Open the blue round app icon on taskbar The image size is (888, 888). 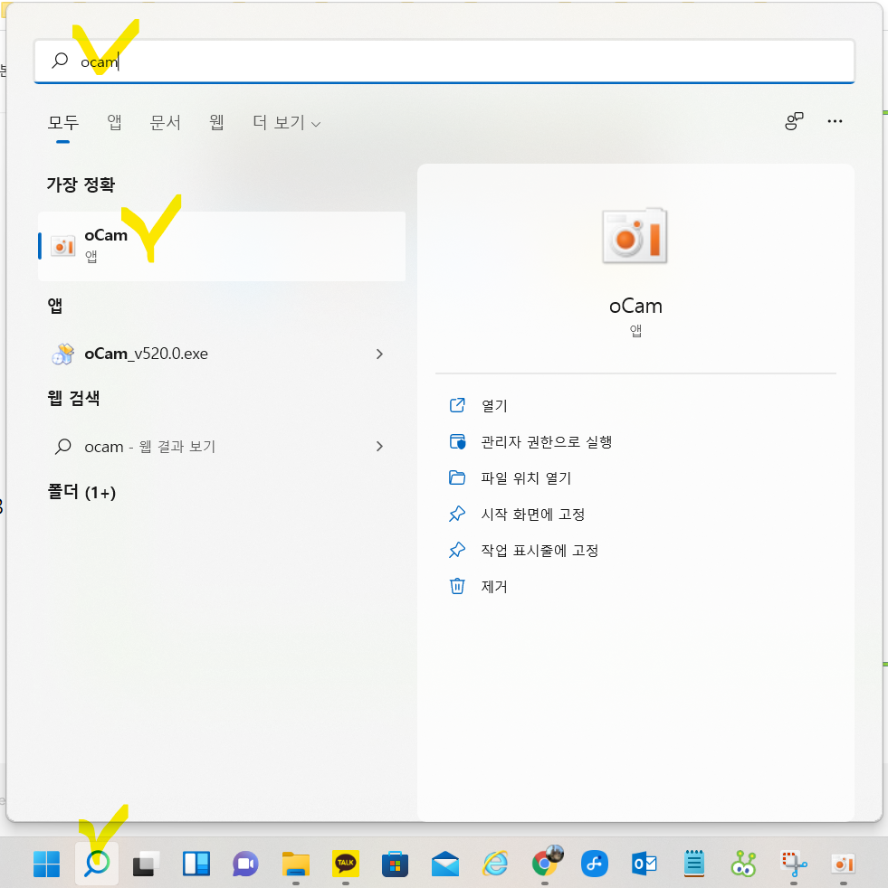point(595,864)
